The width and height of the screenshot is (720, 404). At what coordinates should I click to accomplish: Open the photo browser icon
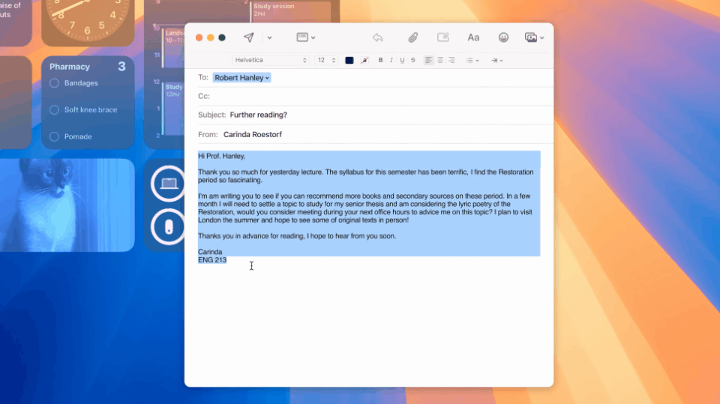point(534,37)
